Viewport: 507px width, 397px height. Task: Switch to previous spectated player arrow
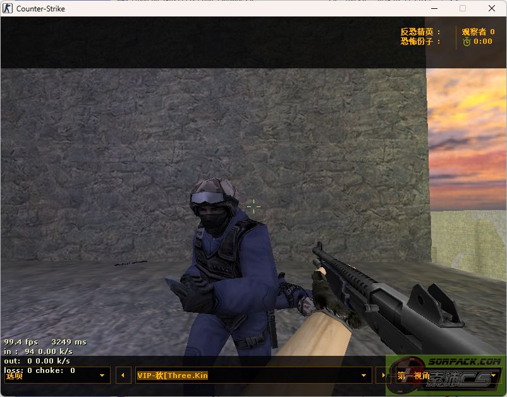pyautogui.click(x=123, y=375)
